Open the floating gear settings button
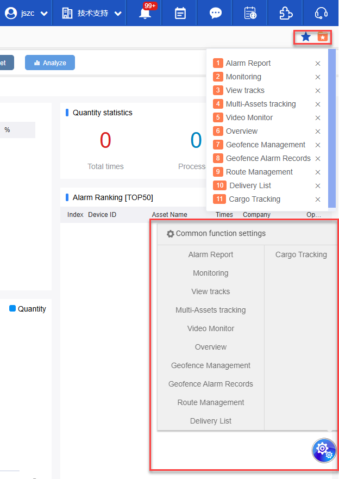The width and height of the screenshot is (339, 479). point(324,451)
